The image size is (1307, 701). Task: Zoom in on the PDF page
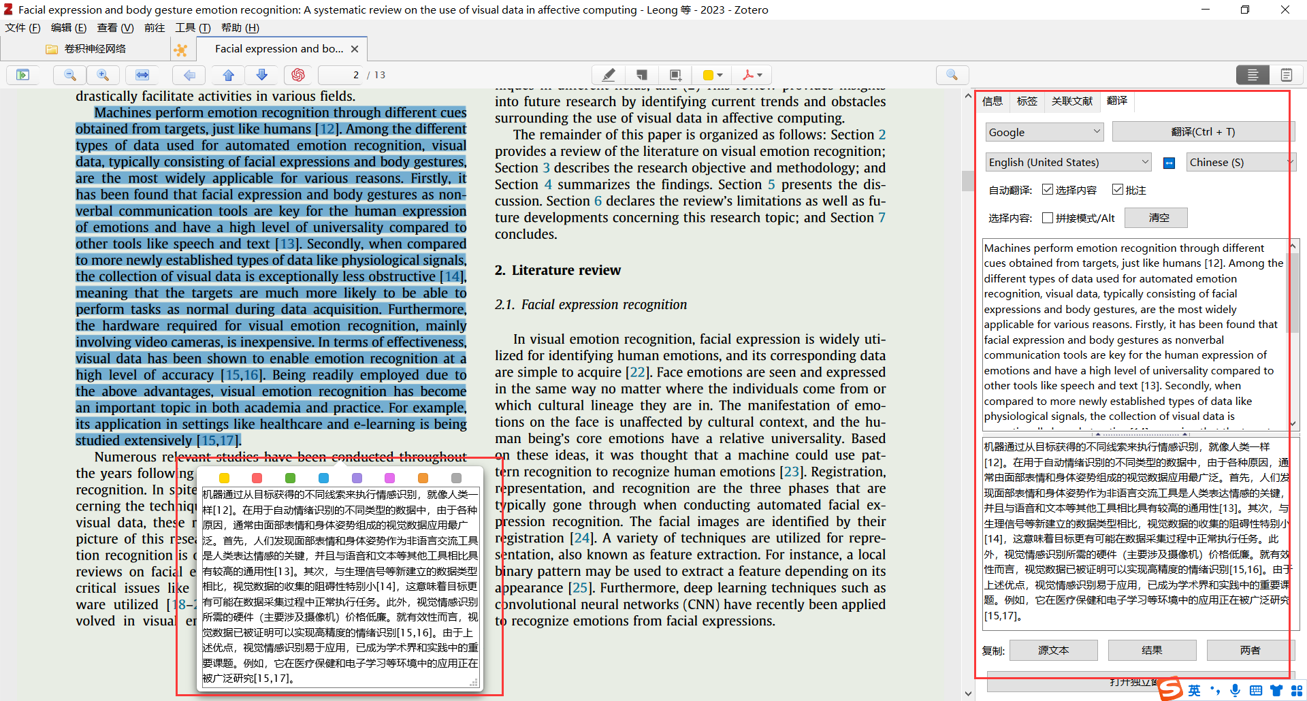coord(103,75)
